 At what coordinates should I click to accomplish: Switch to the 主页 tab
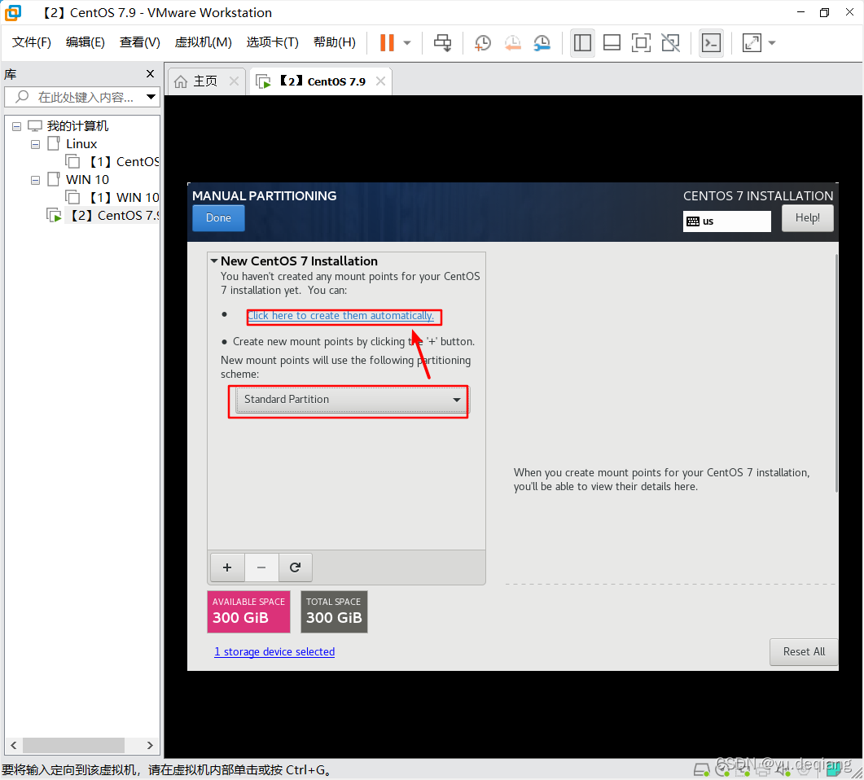[x=205, y=81]
